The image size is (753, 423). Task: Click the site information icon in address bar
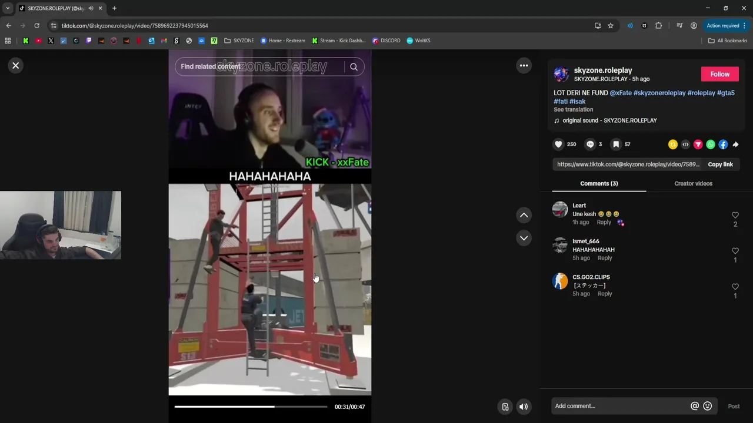click(x=54, y=26)
